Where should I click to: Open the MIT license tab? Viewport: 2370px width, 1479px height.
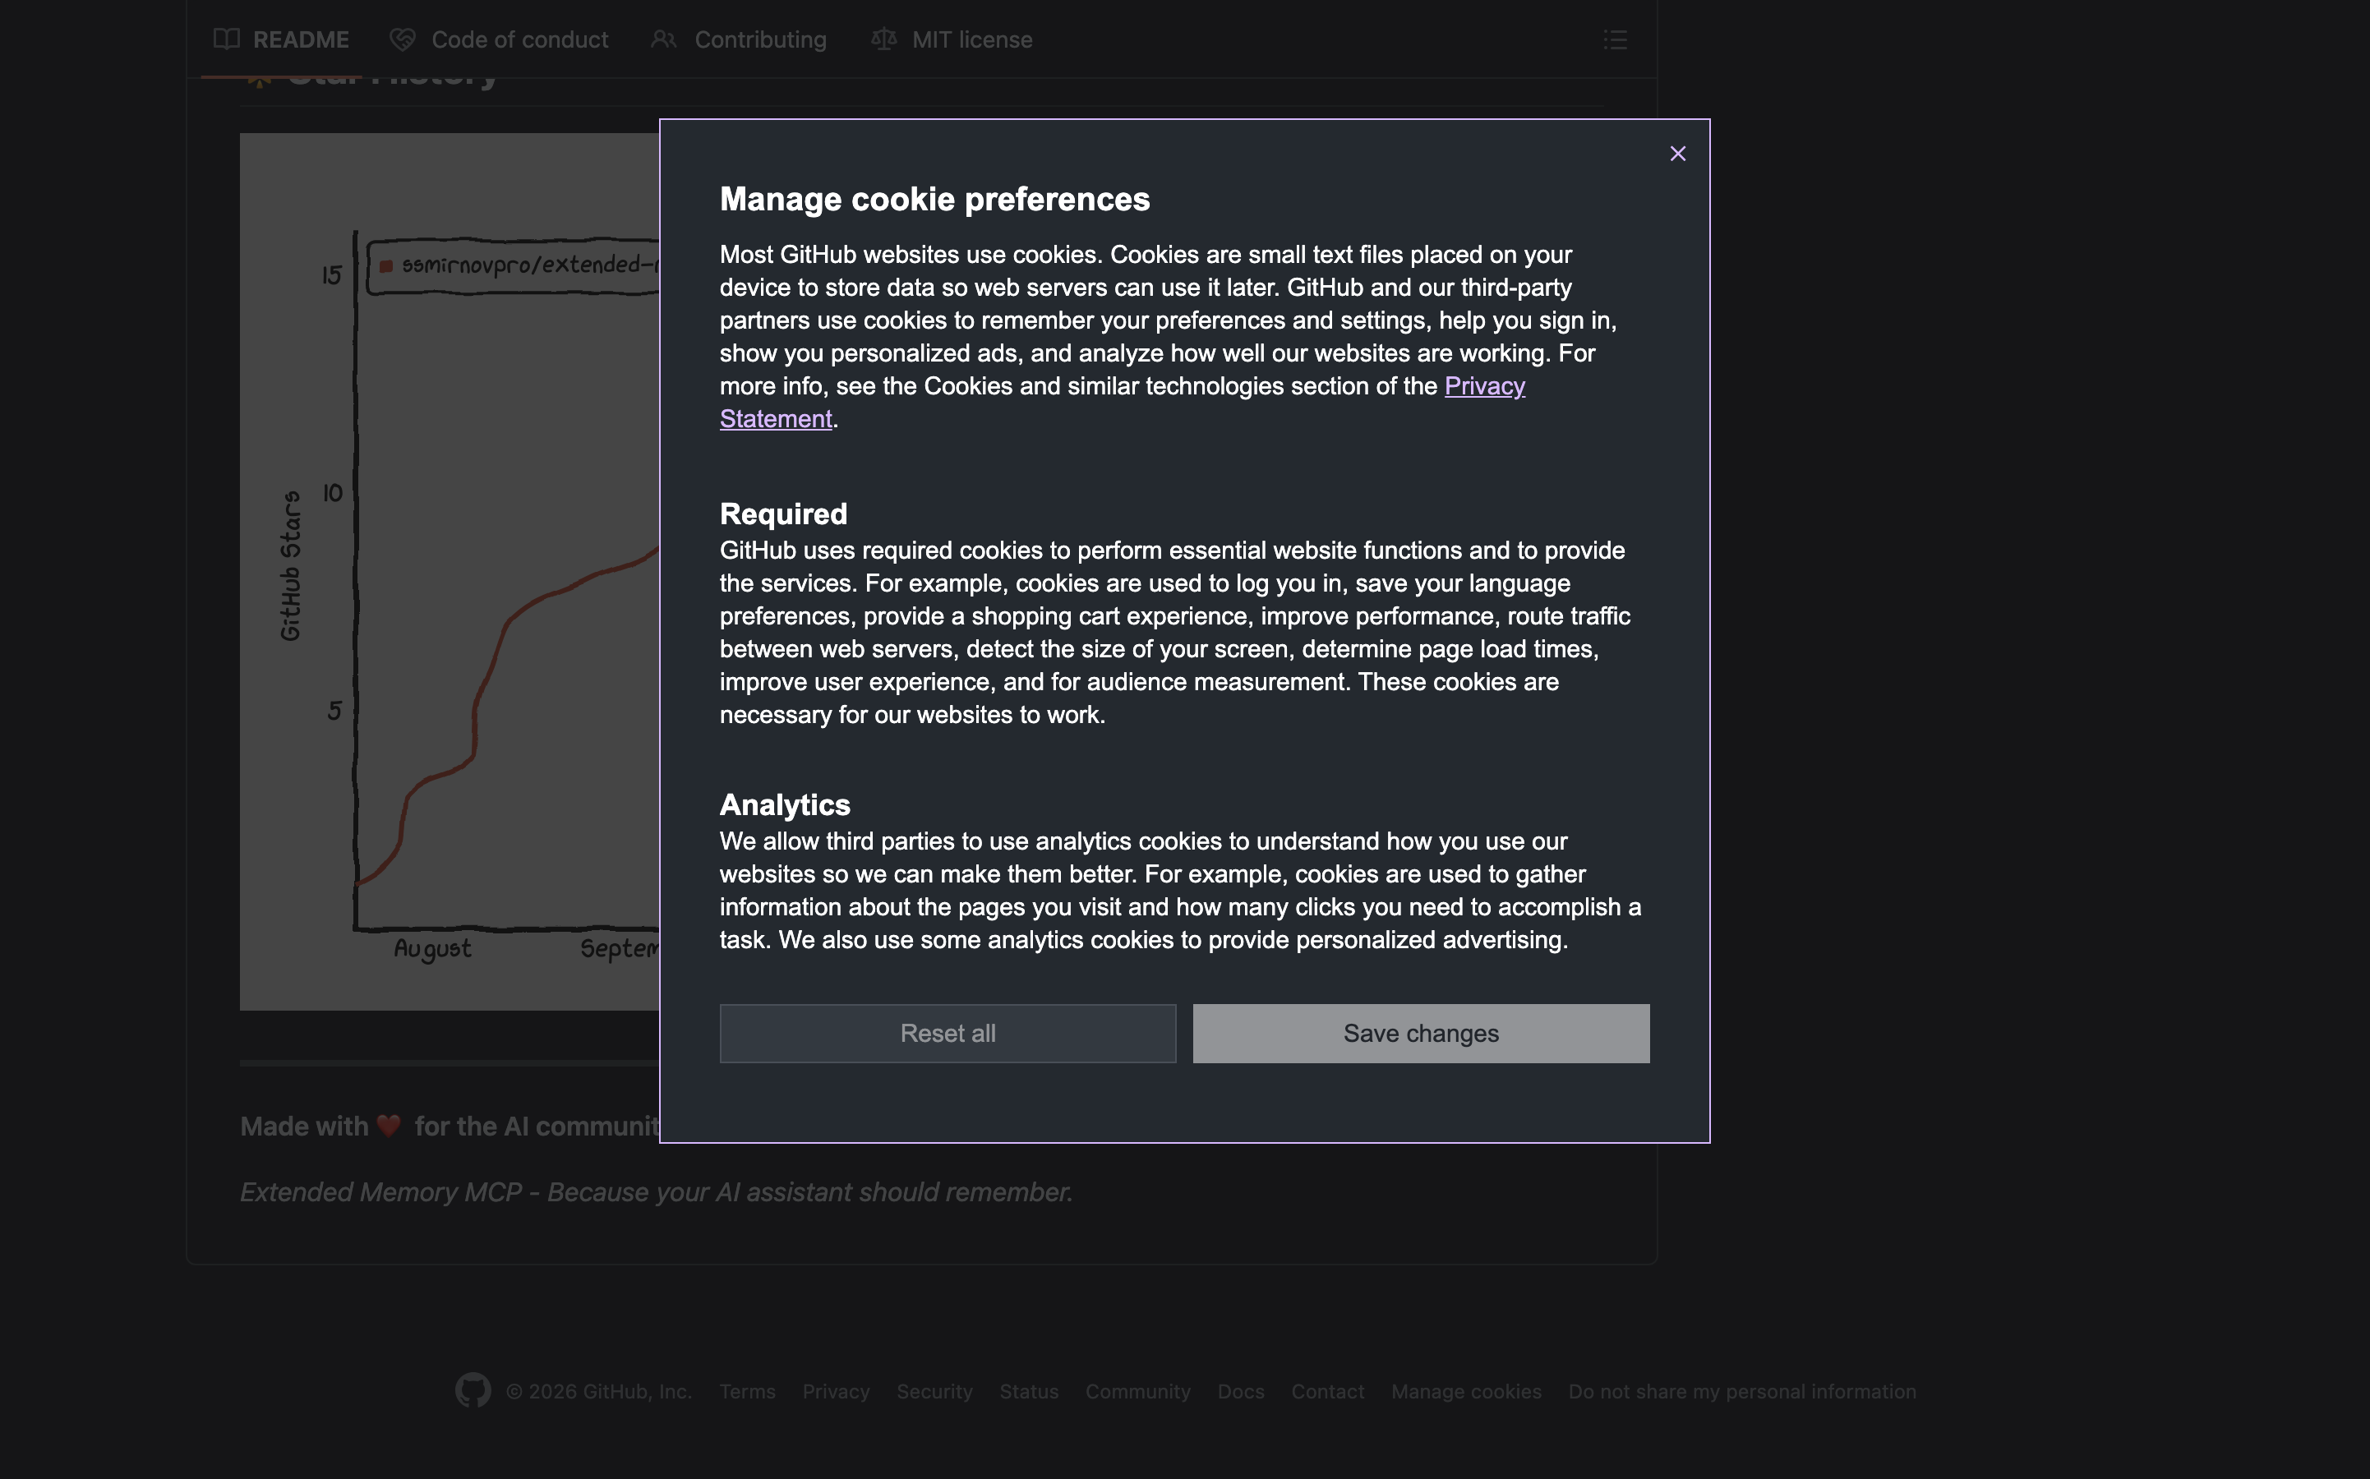(x=971, y=39)
